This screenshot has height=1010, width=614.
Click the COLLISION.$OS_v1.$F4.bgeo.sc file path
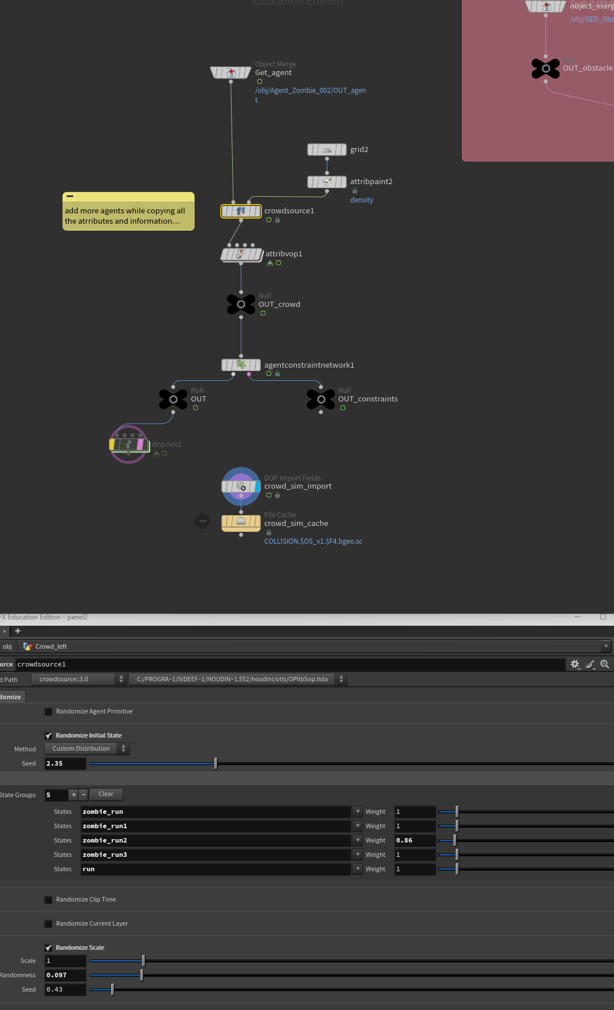tap(313, 541)
